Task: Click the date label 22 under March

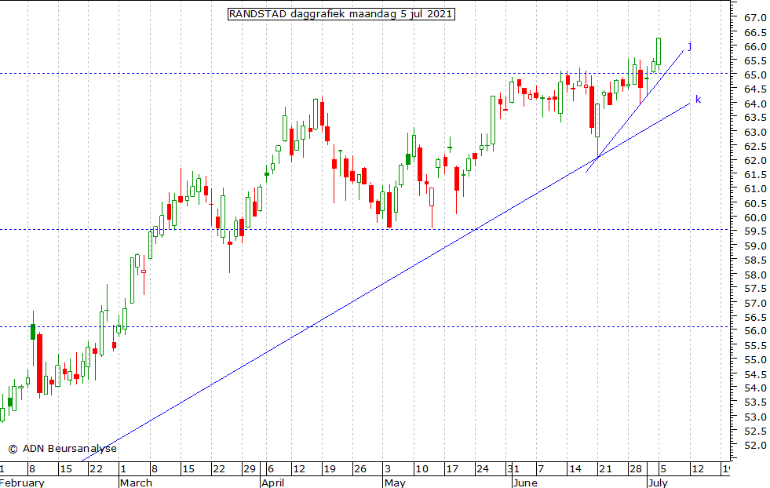Action: (x=218, y=469)
